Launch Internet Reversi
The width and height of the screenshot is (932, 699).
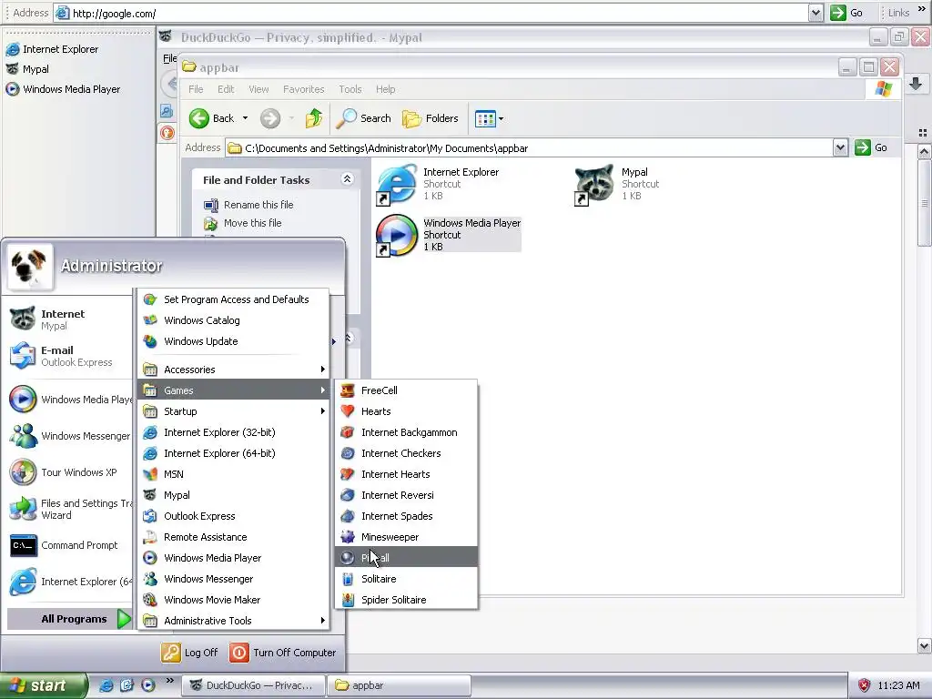pyautogui.click(x=406, y=494)
